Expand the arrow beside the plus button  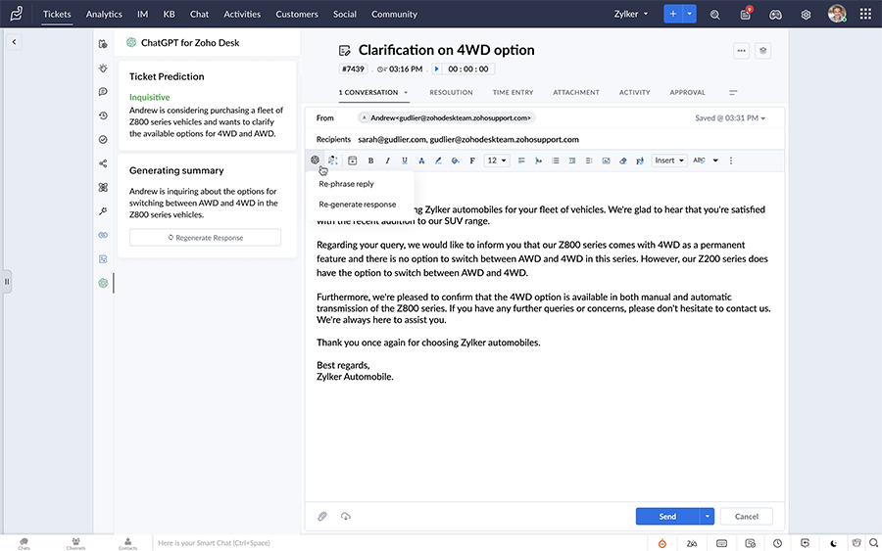tap(690, 14)
